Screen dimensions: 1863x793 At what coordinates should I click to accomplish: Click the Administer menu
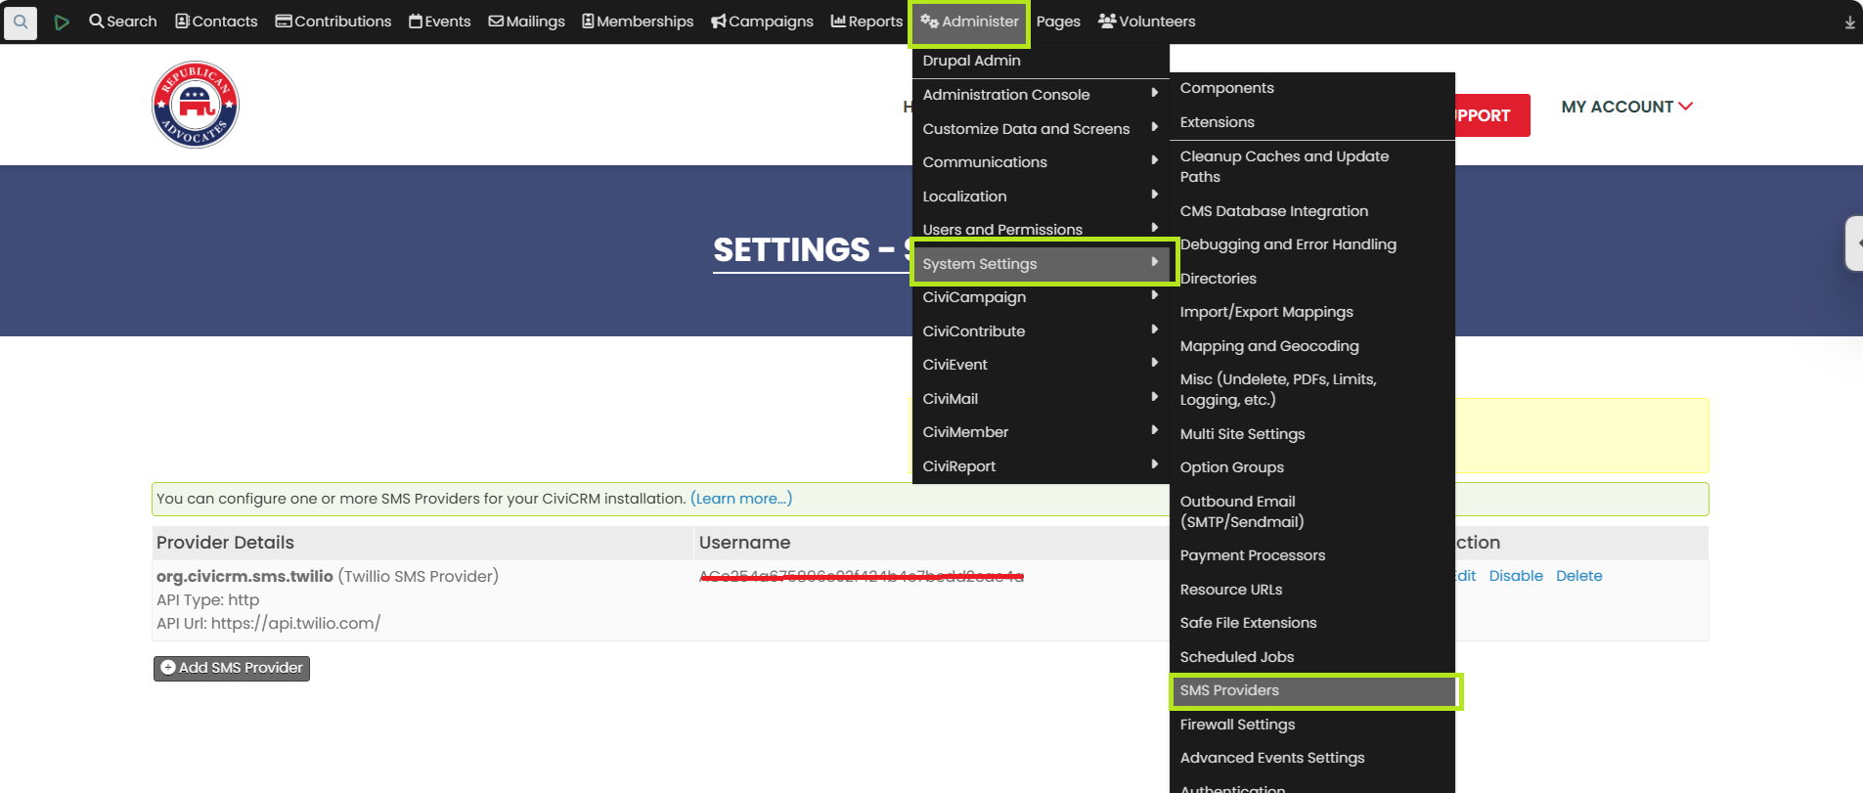coord(969,22)
